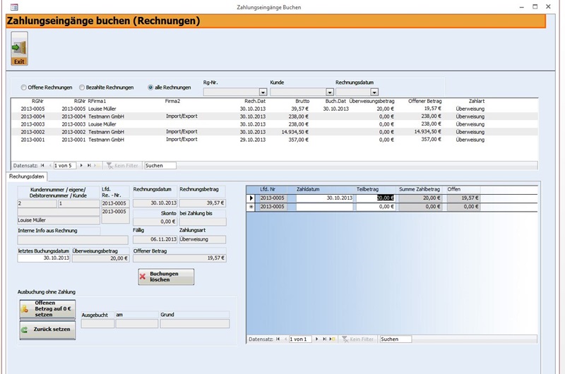This screenshot has width=565, height=374.
Task: Go to next record in upper list navigator
Action: point(81,166)
